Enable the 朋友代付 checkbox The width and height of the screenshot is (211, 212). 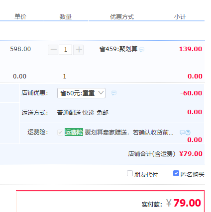130,173
